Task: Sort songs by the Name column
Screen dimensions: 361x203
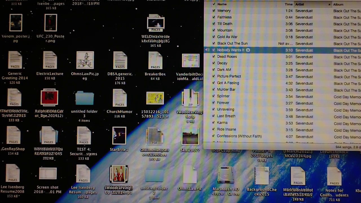Action: 222,4
